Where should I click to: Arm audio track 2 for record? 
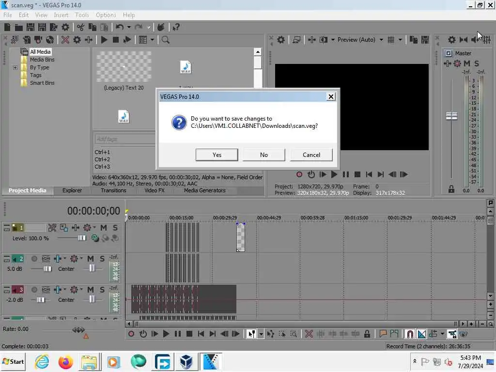34,259
